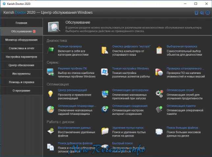Open Решение проблем ПК link
The height and width of the screenshot is (157, 212).
[x=72, y=69]
